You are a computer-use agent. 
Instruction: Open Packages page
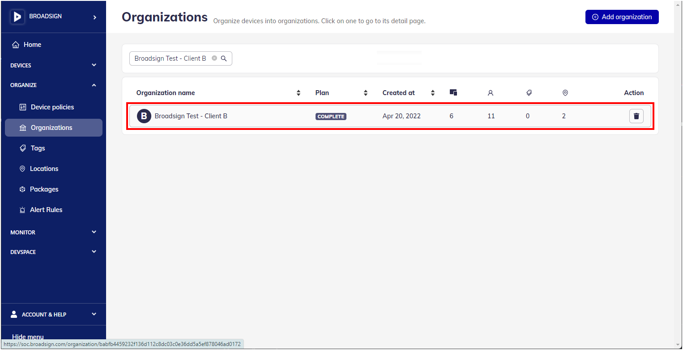tap(44, 189)
